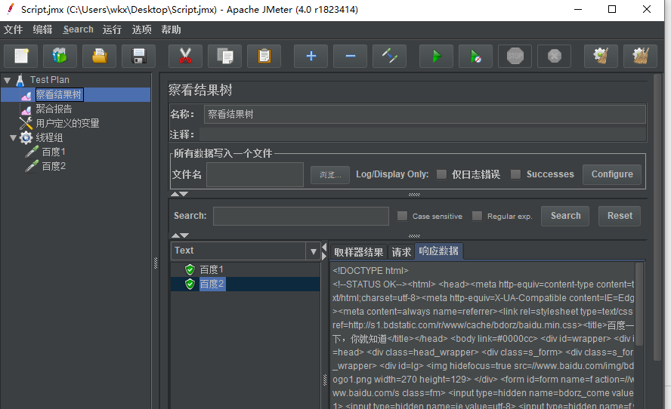This screenshot has height=409, width=671.
Task: Collapse the Test Plan tree arrow
Action: click(8, 80)
